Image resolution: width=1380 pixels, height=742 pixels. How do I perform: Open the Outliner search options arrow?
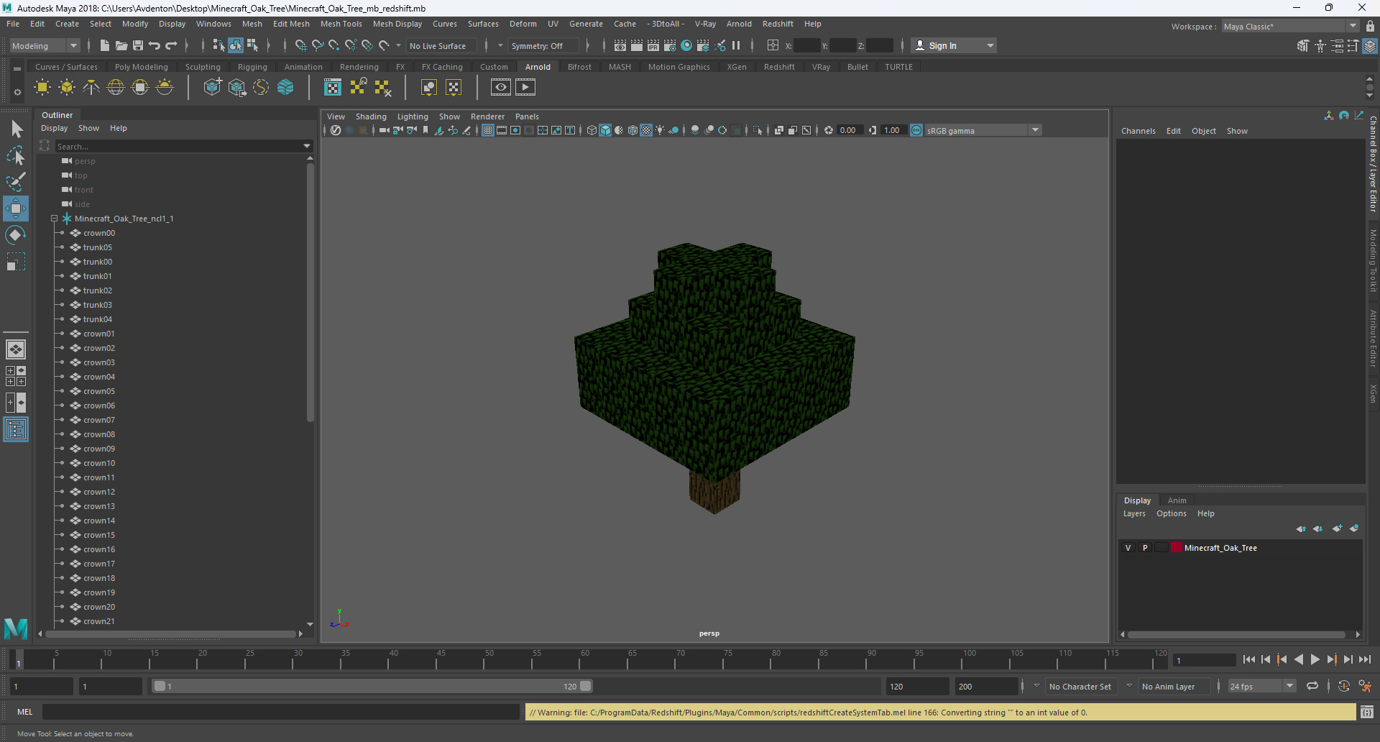pyautogui.click(x=307, y=147)
